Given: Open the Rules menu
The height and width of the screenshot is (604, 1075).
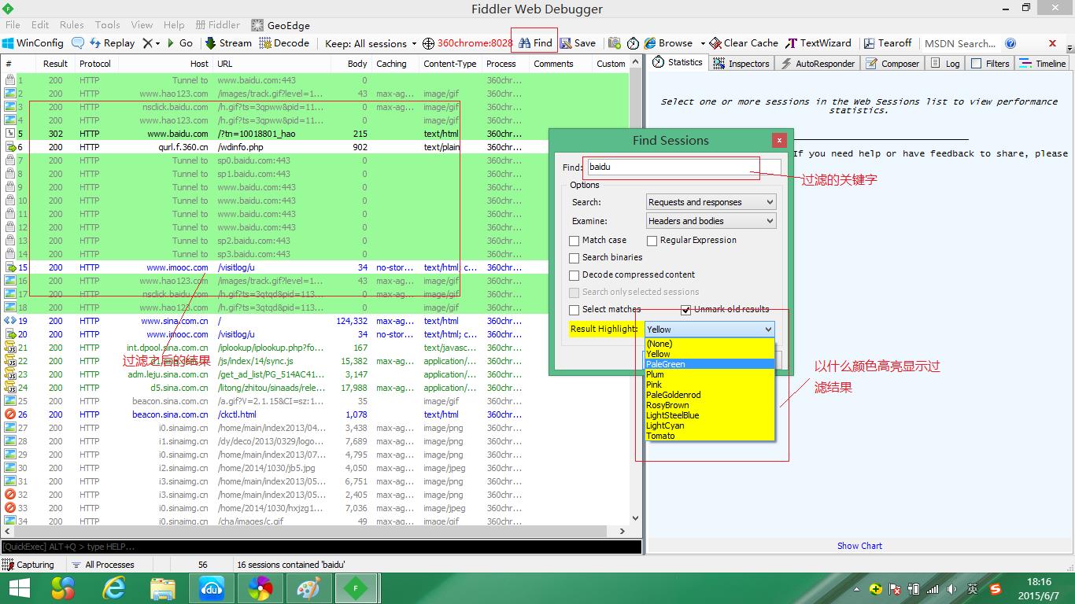Looking at the screenshot, I should pos(72,25).
